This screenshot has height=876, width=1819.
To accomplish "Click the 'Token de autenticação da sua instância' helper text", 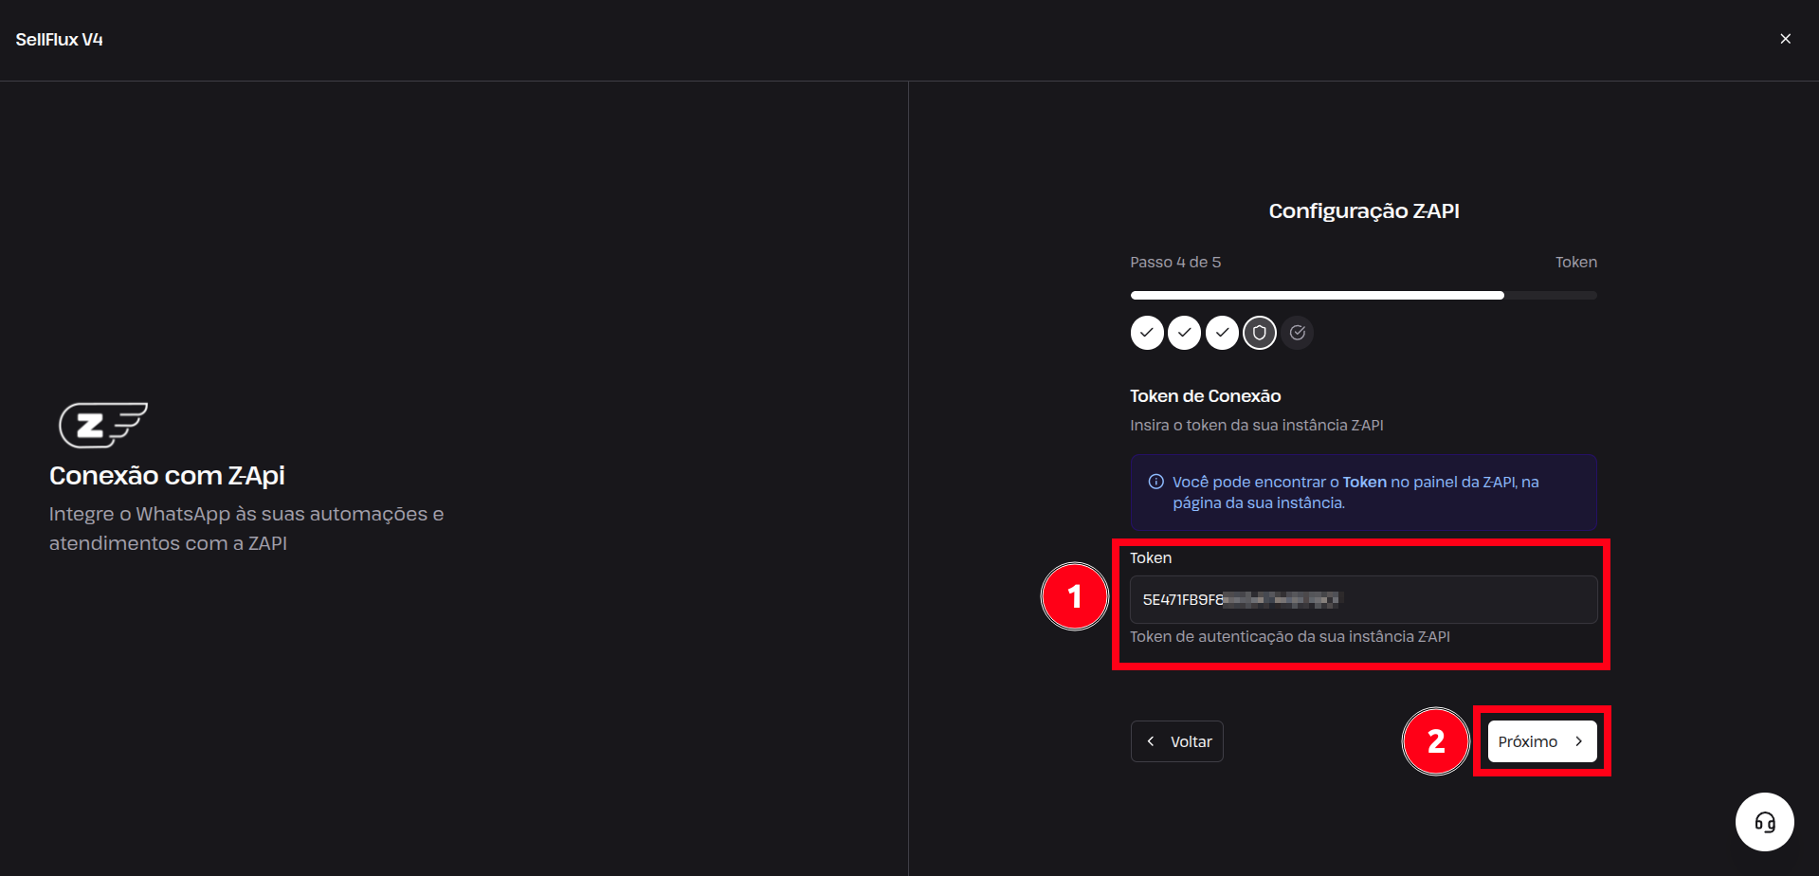I will click(1290, 637).
